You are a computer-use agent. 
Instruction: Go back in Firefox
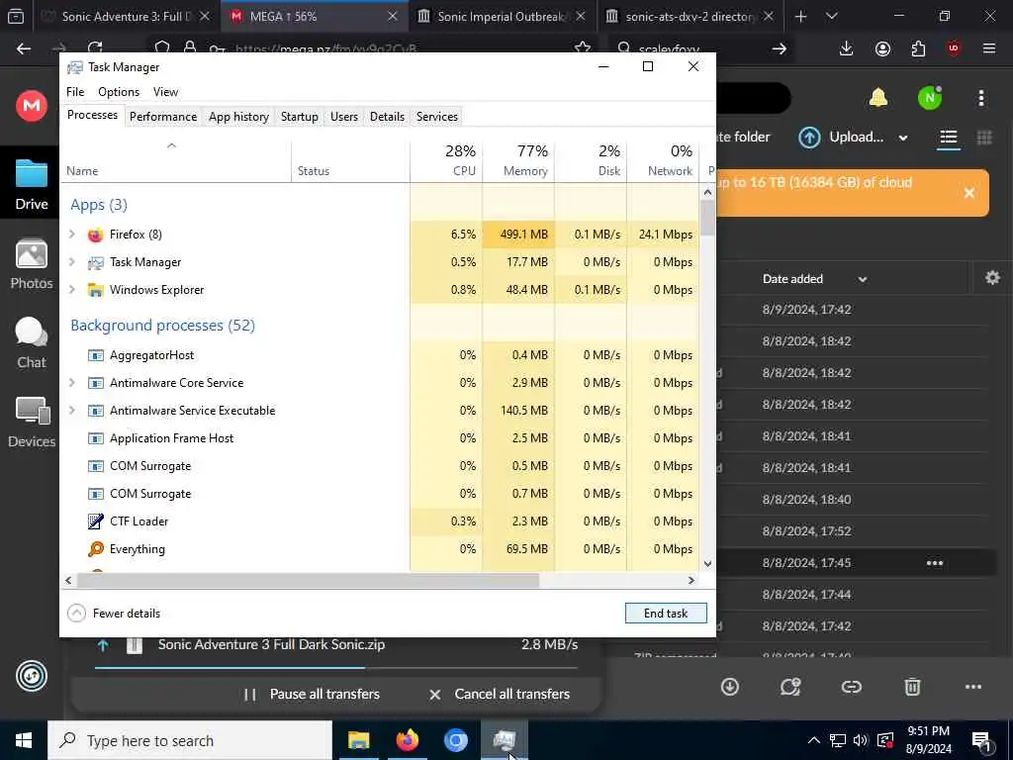(24, 48)
